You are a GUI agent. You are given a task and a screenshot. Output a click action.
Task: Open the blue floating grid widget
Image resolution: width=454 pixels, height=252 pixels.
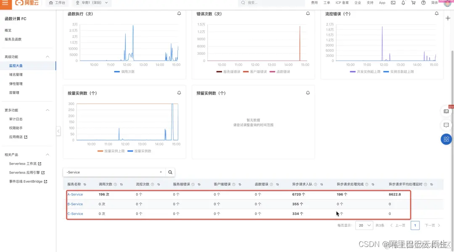[446, 139]
